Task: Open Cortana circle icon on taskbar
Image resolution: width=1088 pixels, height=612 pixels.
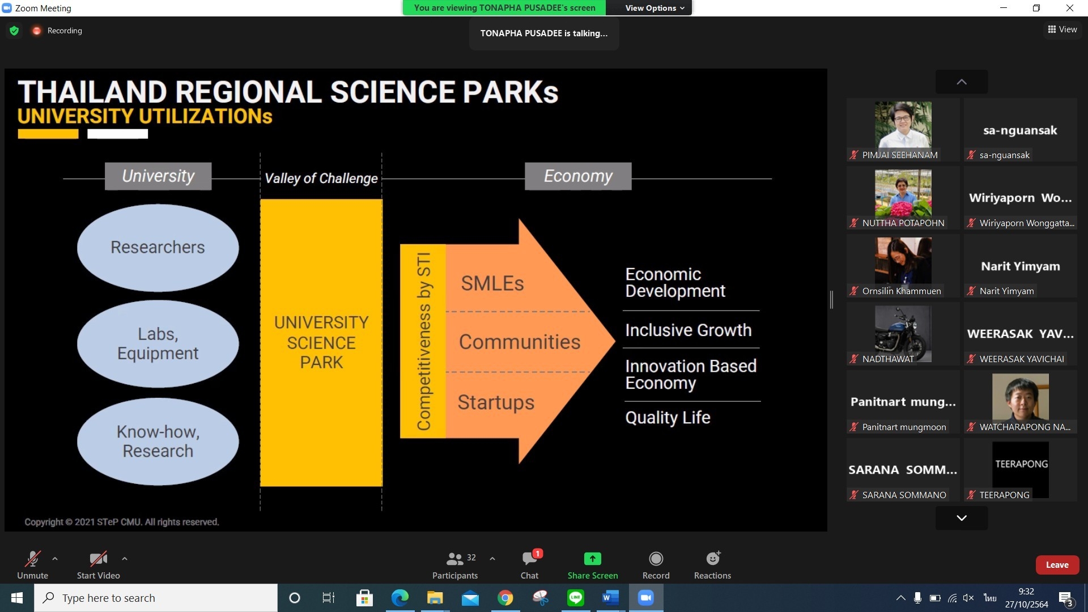Action: pos(294,598)
